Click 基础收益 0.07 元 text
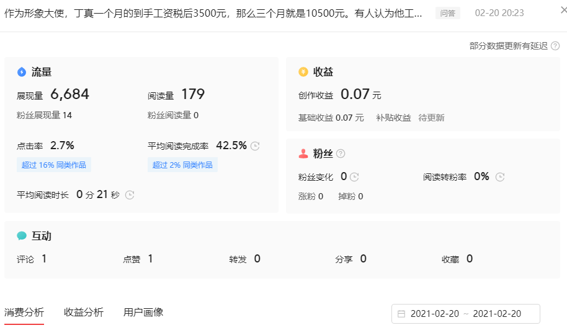Screen dimensions: 567x333 [331, 118]
